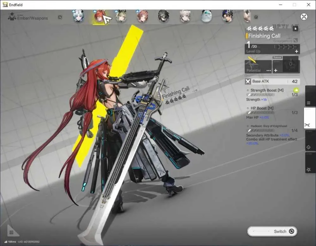Select the white panda operator portrait
316x246 pixels.
207,16
